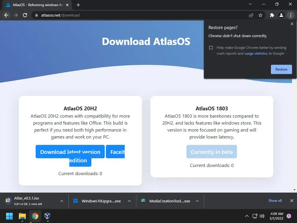Expand options for MediaCreationTool....exe download
The height and width of the screenshot is (223, 297).
pos(197,201)
